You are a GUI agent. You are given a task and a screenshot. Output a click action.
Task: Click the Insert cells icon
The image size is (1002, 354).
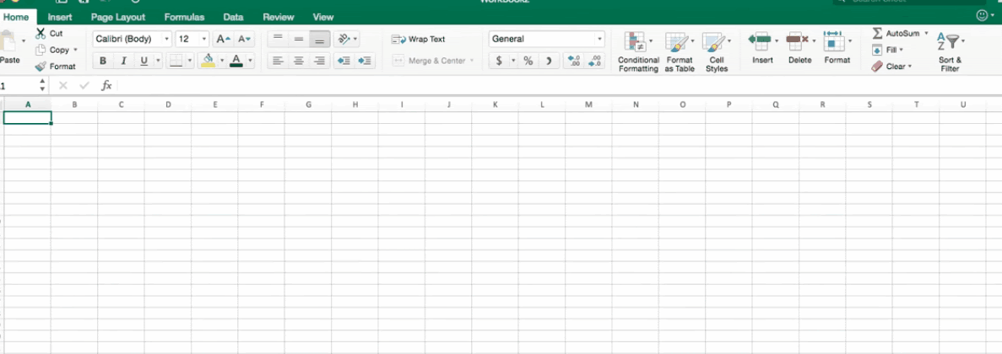[x=760, y=40]
